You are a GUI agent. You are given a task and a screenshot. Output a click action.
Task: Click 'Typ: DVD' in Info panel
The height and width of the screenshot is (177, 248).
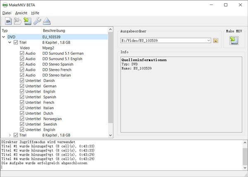129,64
